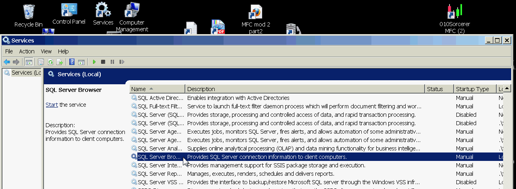The width and height of the screenshot is (516, 189).
Task: Click the Back arrow in Services toolbar
Action: pos(7,62)
